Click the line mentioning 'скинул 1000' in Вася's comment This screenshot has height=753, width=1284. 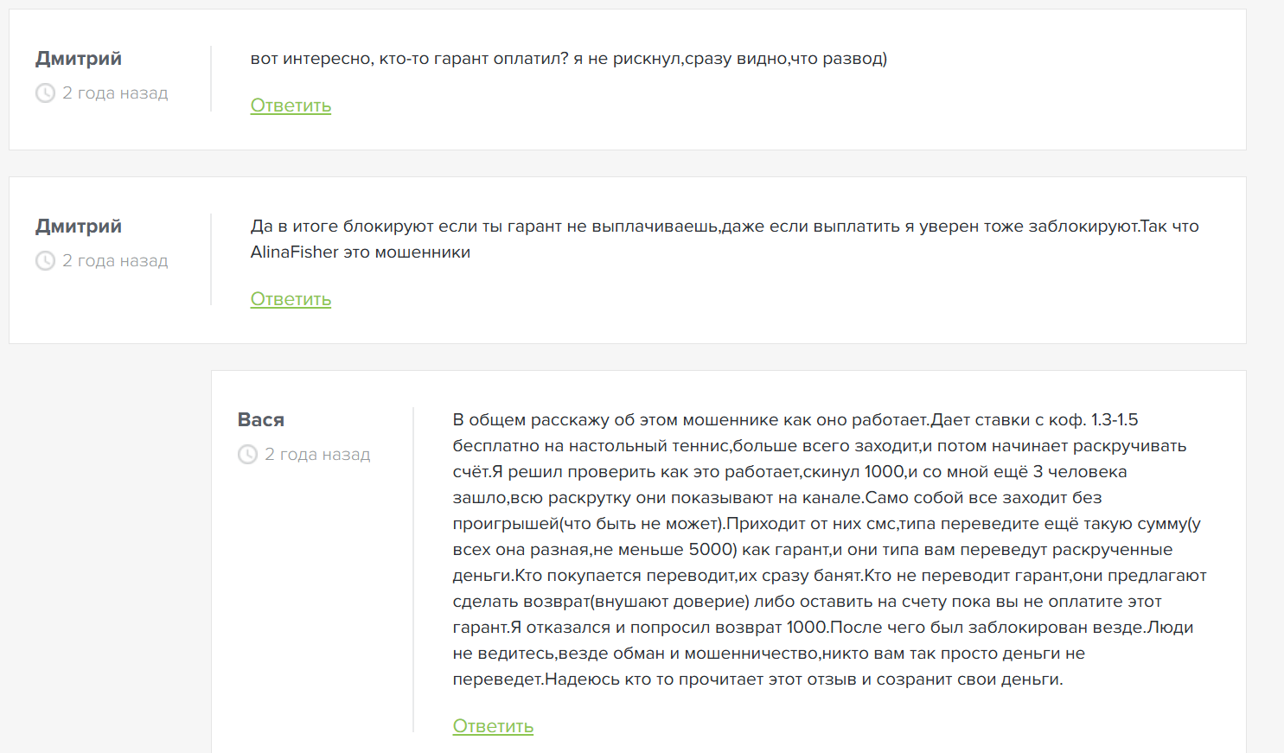(790, 472)
